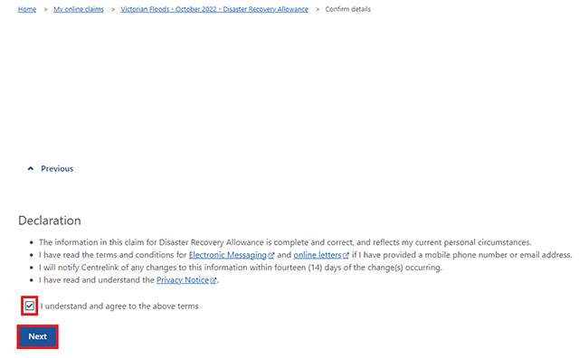
Task: Click the breadcrumb separator after Home
Action: pyautogui.click(x=45, y=9)
